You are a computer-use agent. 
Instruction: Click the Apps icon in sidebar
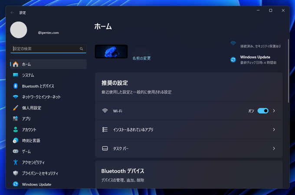pos(16,119)
